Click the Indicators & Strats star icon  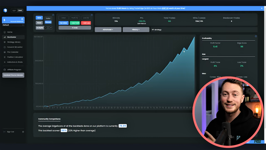tap(5, 62)
